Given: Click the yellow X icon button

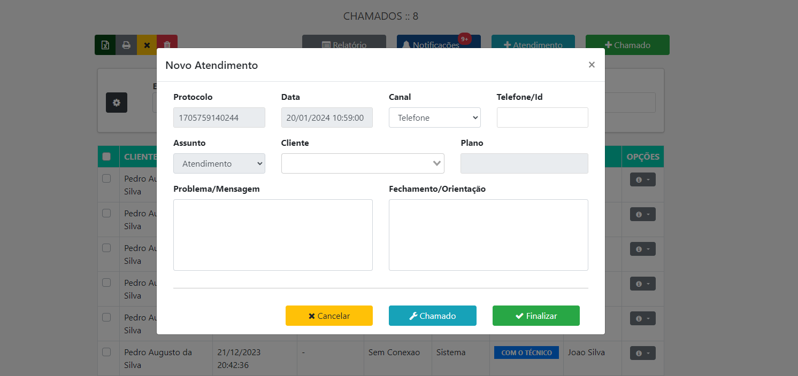Looking at the screenshot, I should pyautogui.click(x=147, y=45).
